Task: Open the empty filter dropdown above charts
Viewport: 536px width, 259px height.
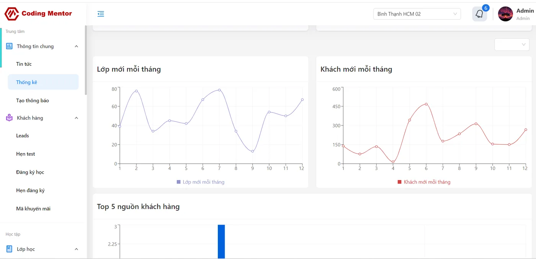Action: point(512,44)
